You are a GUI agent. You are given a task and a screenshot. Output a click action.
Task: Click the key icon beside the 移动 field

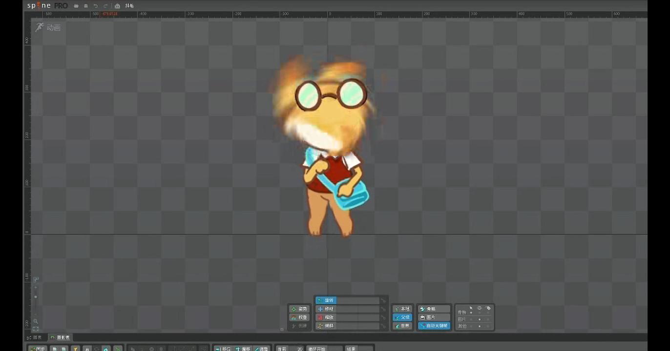pyautogui.click(x=383, y=309)
